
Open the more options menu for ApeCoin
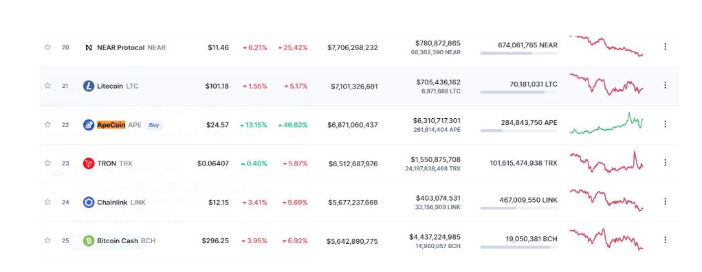pyautogui.click(x=665, y=124)
